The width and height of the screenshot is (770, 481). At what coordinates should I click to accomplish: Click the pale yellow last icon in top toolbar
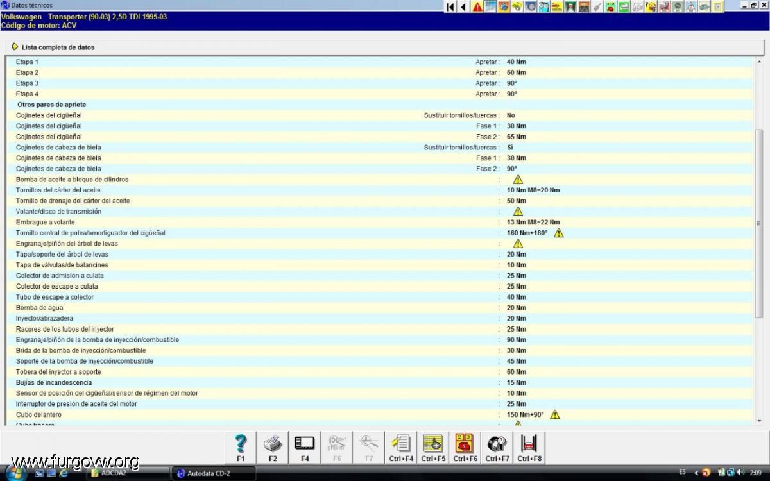[x=717, y=6]
